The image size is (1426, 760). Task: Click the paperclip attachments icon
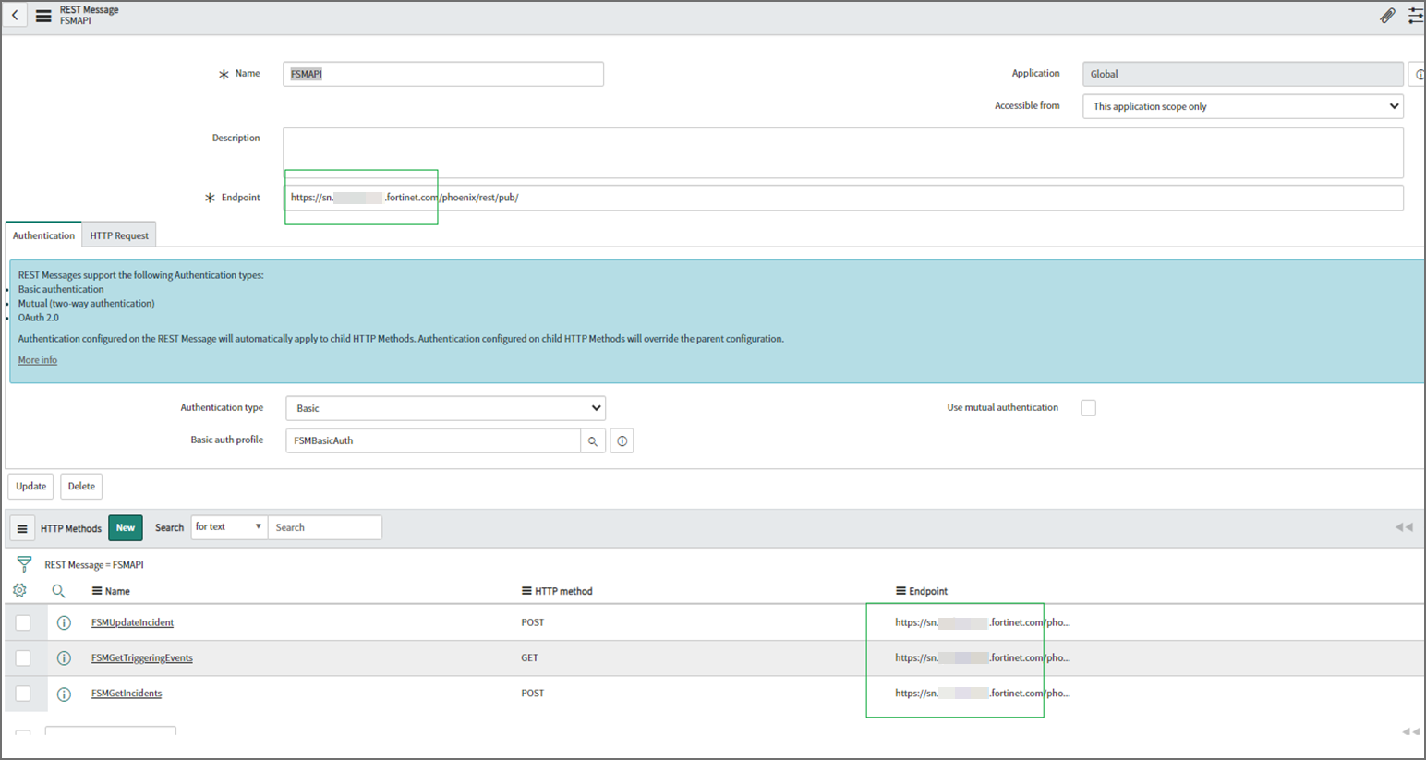tap(1387, 16)
